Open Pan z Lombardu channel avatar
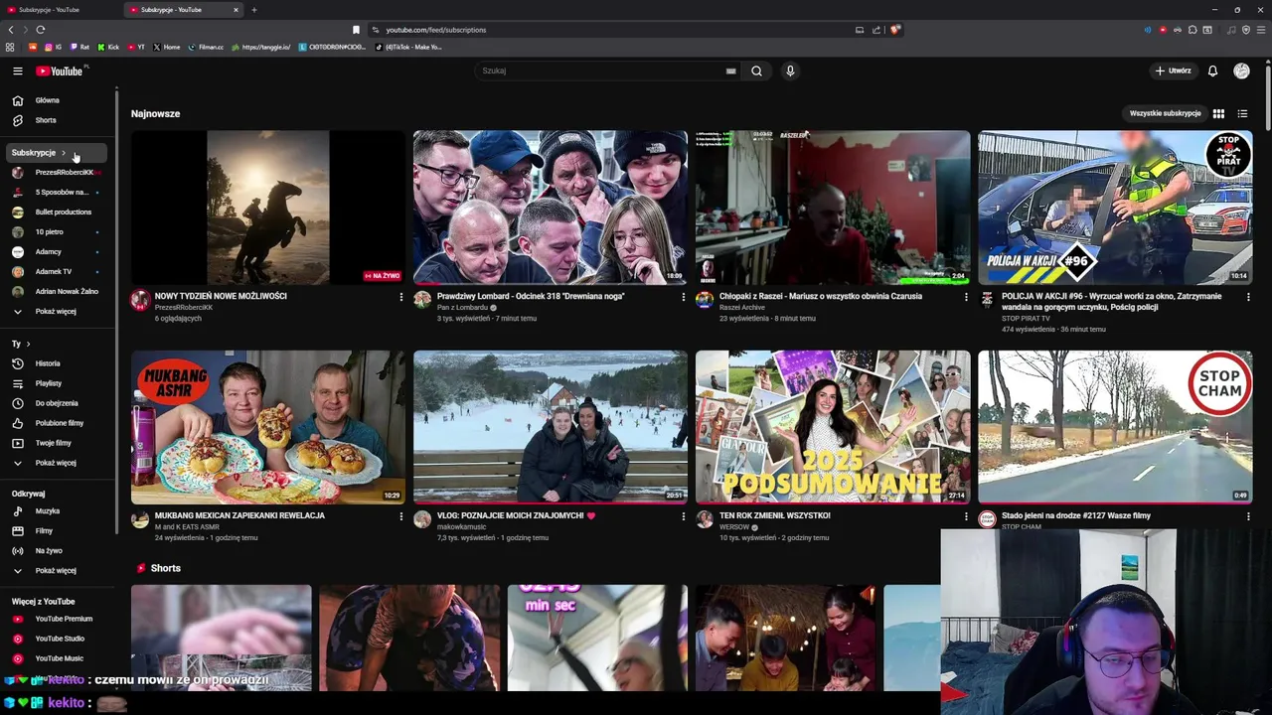This screenshot has width=1272, height=715. pos(422,299)
